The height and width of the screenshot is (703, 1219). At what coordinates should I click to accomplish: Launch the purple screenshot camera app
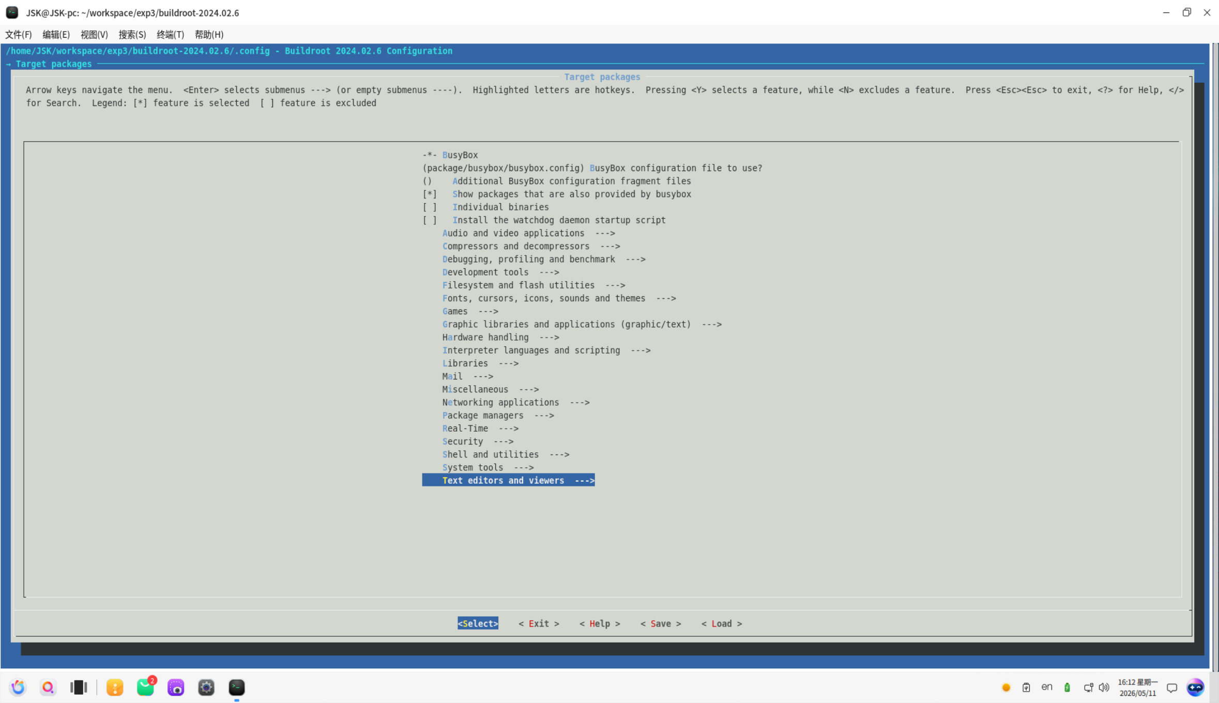[x=176, y=687]
